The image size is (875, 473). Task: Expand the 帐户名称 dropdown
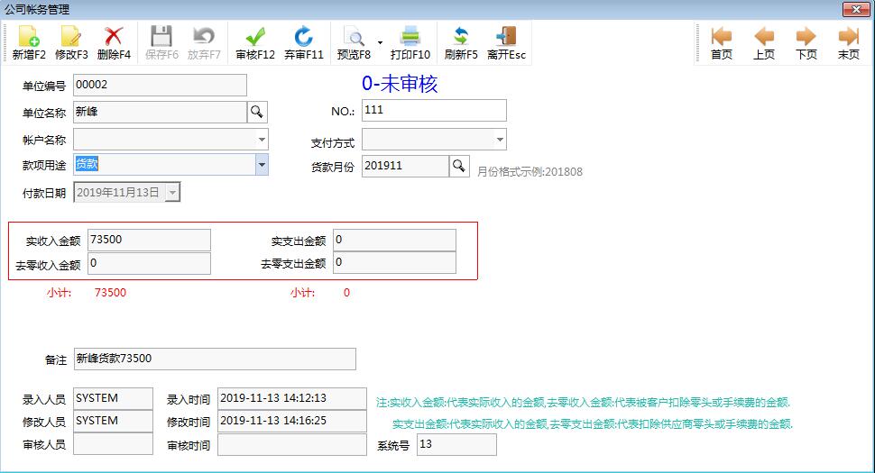[x=262, y=140]
